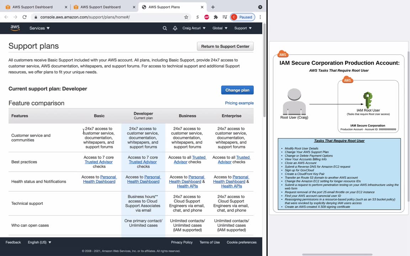Click the Developer Current plan column header
Image resolution: width=410 pixels, height=256 pixels.
143,116
